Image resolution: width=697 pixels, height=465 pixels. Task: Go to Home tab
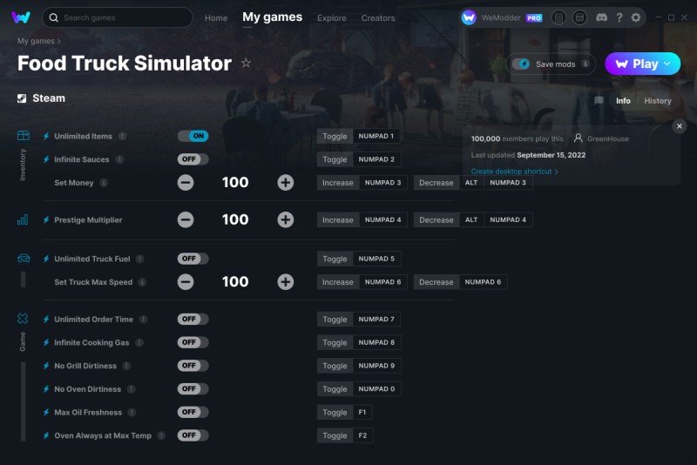click(x=216, y=18)
